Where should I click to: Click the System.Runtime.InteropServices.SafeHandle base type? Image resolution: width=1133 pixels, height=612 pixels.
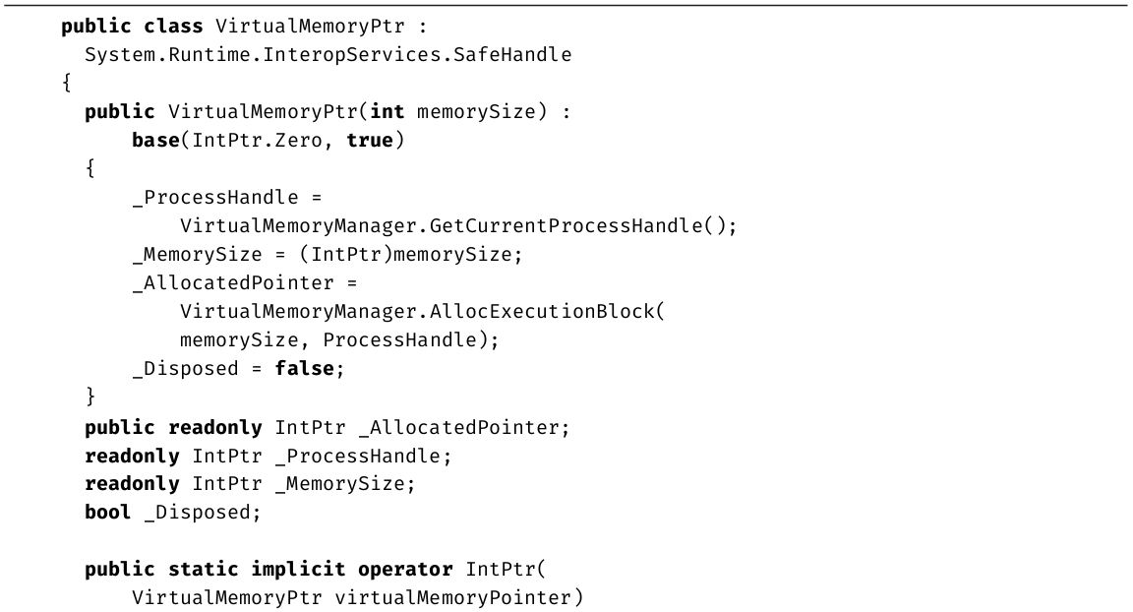[328, 55]
